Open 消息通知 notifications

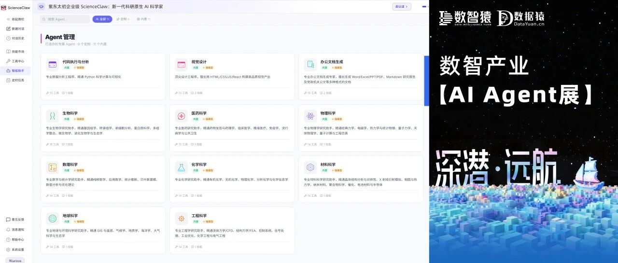(15, 230)
